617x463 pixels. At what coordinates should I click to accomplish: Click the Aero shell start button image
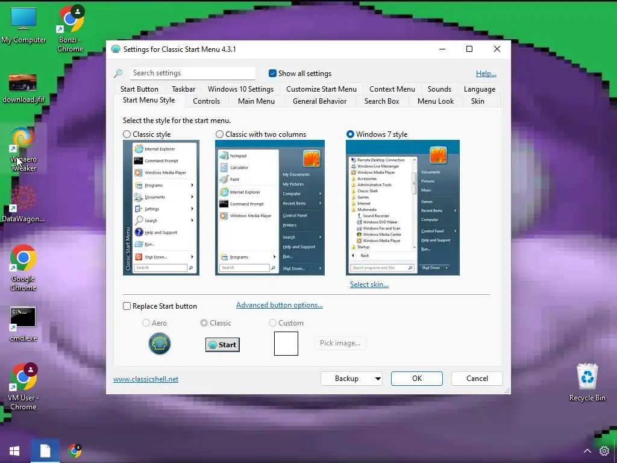[159, 343]
